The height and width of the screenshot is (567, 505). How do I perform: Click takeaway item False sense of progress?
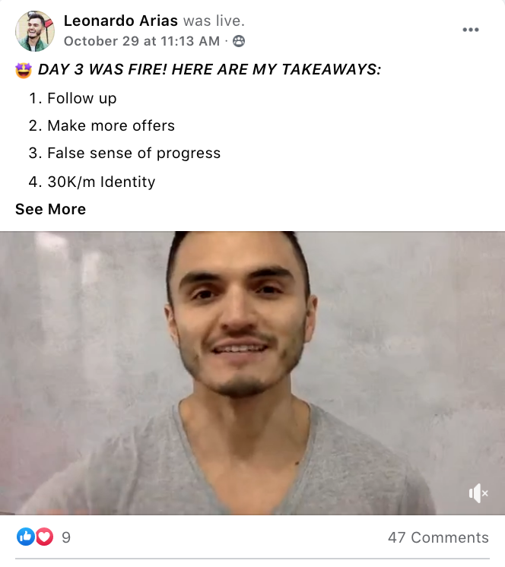point(134,154)
